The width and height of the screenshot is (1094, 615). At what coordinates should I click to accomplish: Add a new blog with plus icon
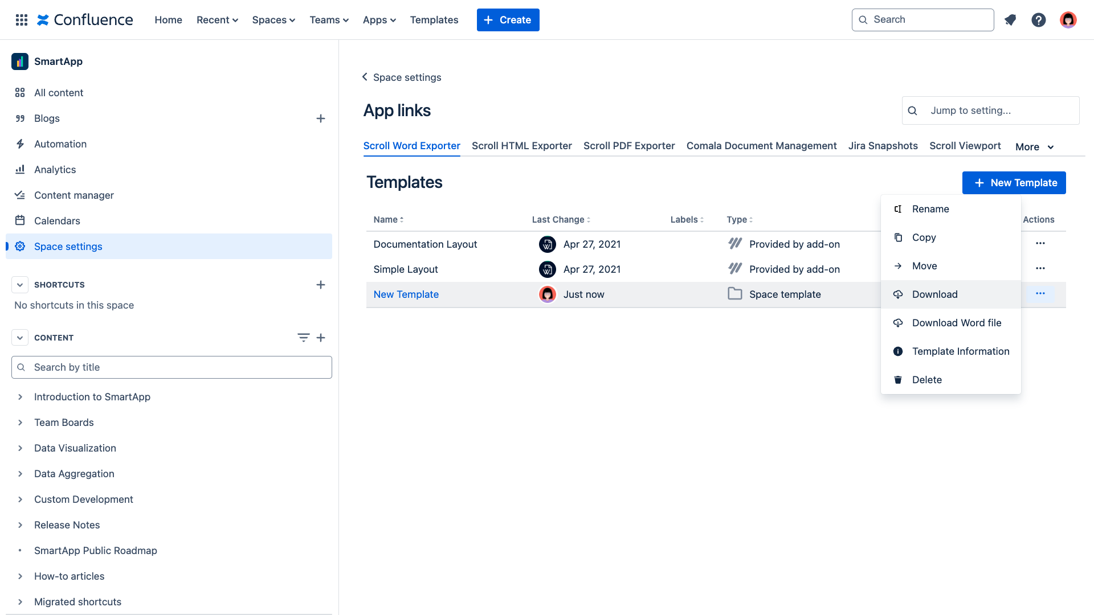tap(321, 118)
